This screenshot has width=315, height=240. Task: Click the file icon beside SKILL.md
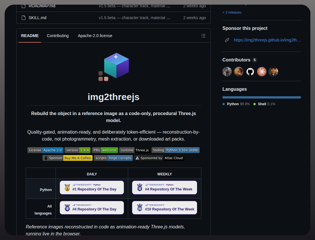pos(23,18)
